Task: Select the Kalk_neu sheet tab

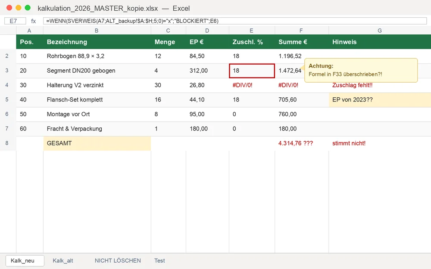Action: (x=25, y=260)
